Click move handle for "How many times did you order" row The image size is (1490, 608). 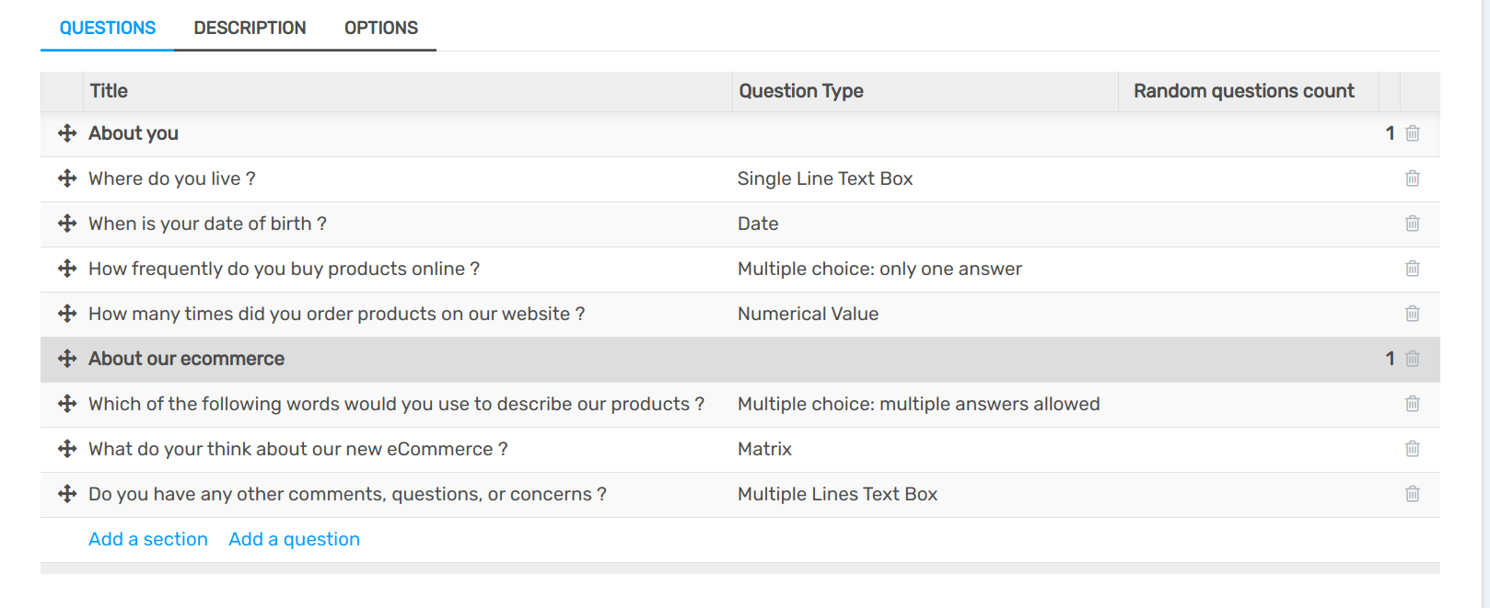65,314
